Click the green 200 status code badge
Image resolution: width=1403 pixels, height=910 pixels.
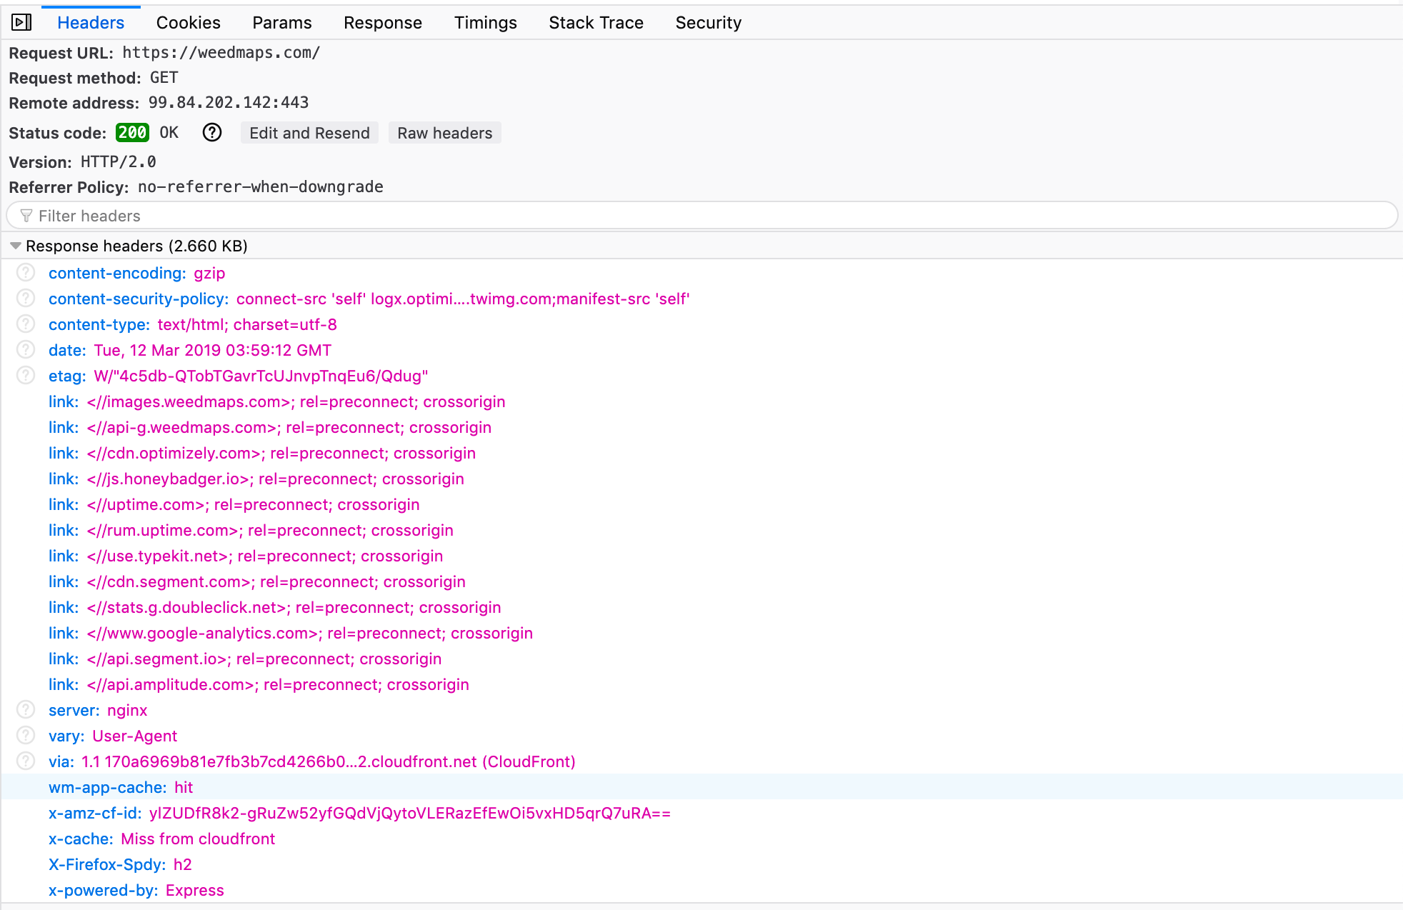pos(132,133)
